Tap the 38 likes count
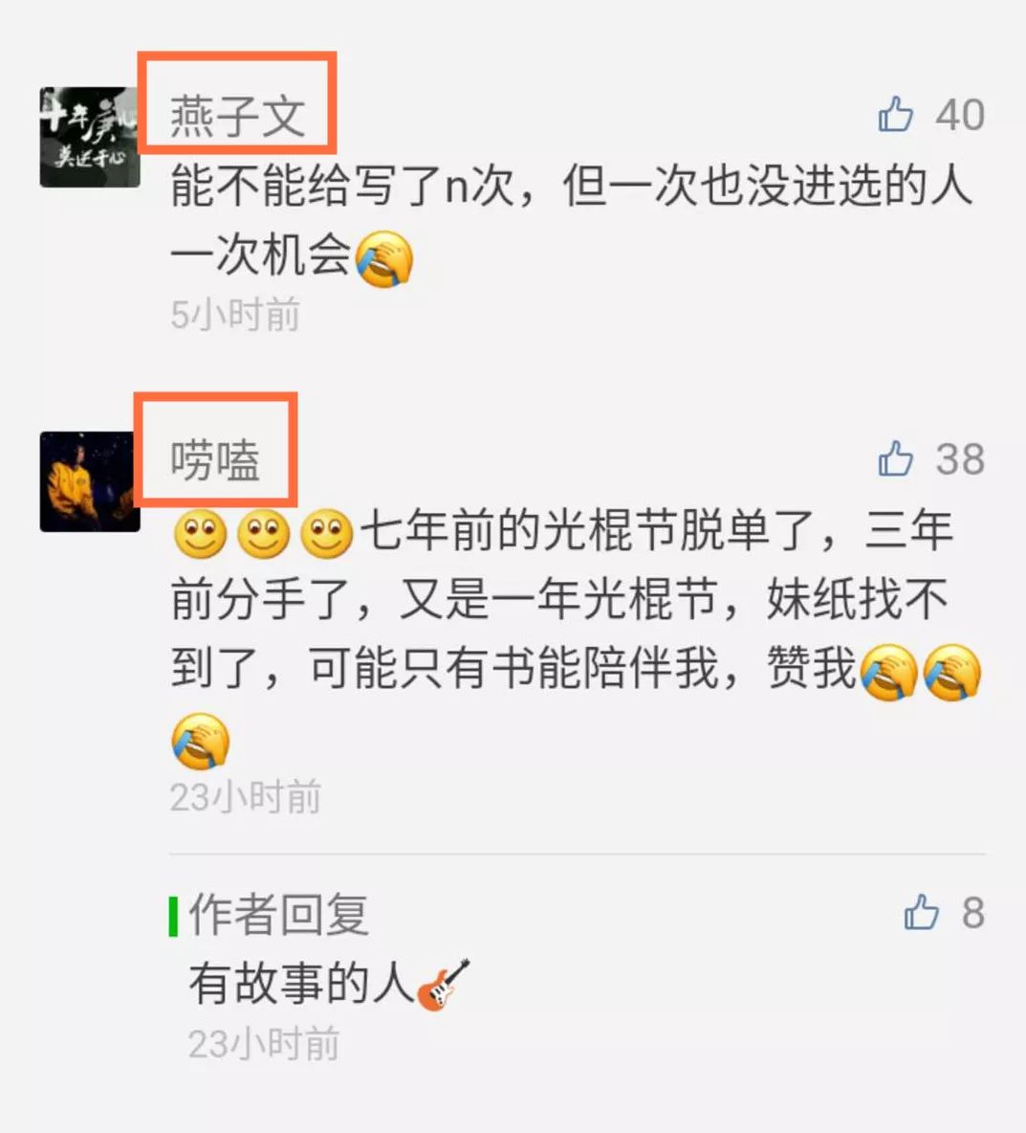This screenshot has height=1133, width=1026. coord(960,459)
